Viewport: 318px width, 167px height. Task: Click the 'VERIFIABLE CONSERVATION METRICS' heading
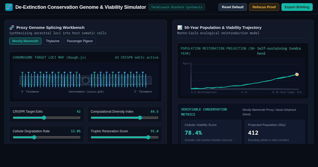click(x=204, y=112)
